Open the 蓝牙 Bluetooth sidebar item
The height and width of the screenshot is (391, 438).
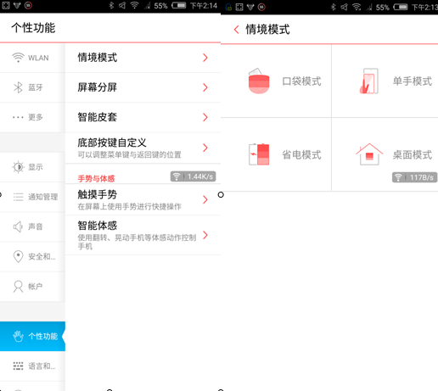32,87
